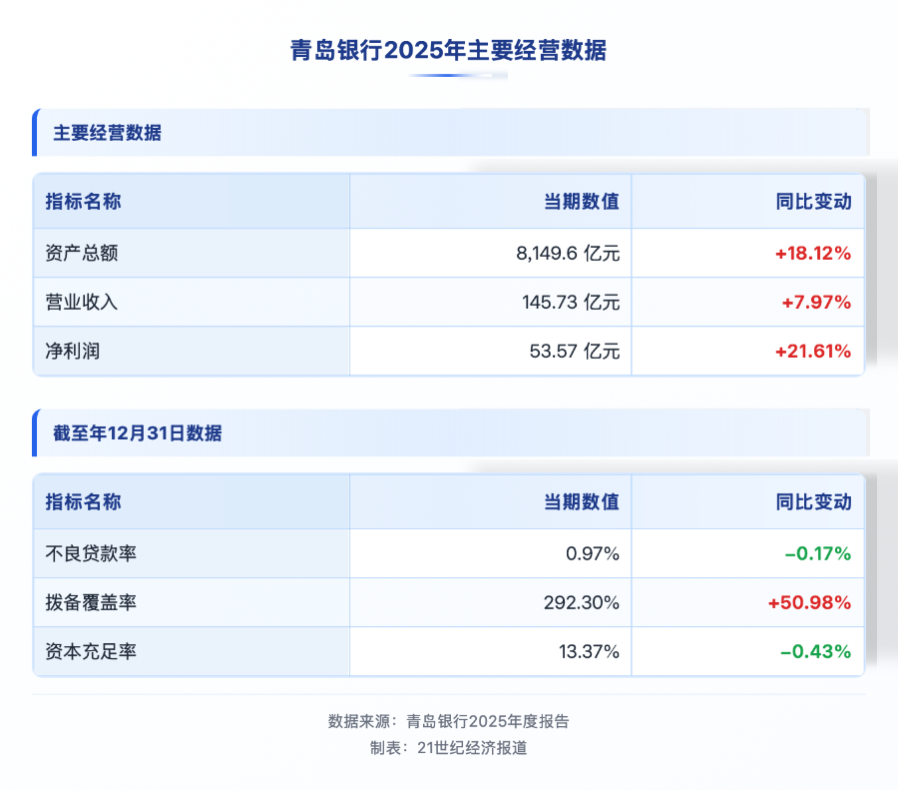Select the 8,149.6 亿元 value cell

568,254
